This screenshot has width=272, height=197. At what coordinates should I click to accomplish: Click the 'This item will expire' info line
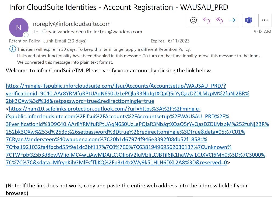[104, 49]
